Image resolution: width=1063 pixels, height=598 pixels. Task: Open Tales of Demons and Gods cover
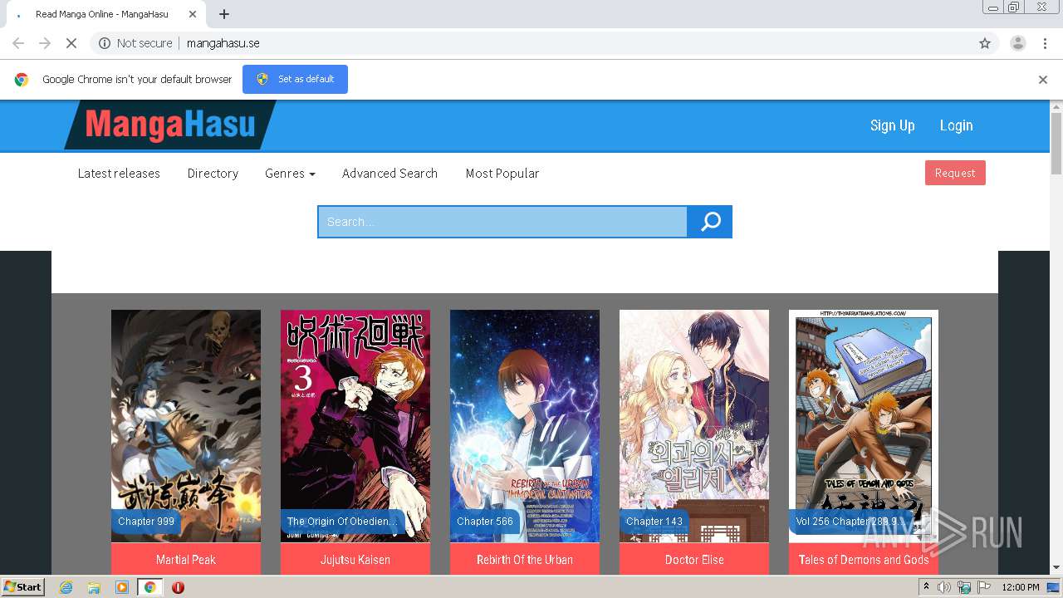(864, 426)
